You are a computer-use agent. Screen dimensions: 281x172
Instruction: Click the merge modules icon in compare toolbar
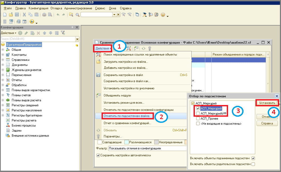click(x=136, y=48)
